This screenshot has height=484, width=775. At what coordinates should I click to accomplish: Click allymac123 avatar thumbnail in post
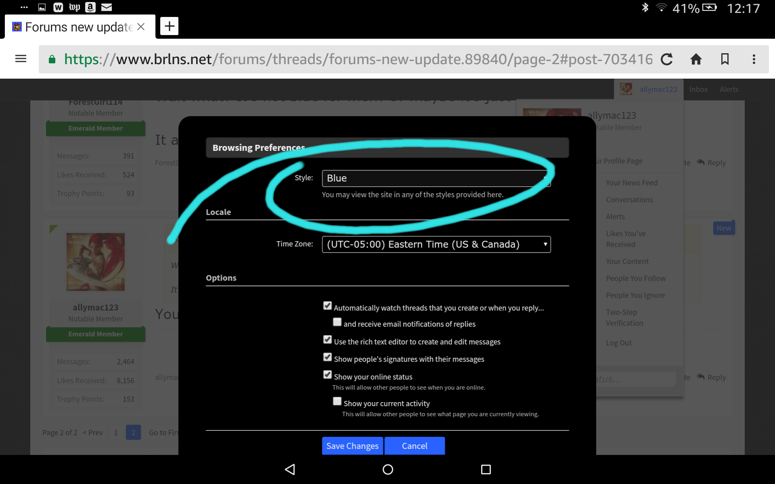pyautogui.click(x=96, y=262)
